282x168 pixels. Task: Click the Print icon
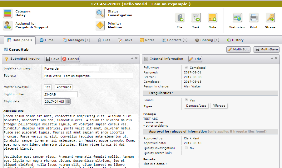[254, 18]
